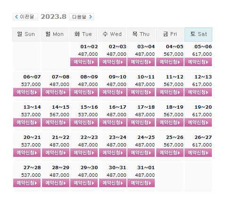
Task: Select the 토 Sat column header
Action: coord(198,34)
